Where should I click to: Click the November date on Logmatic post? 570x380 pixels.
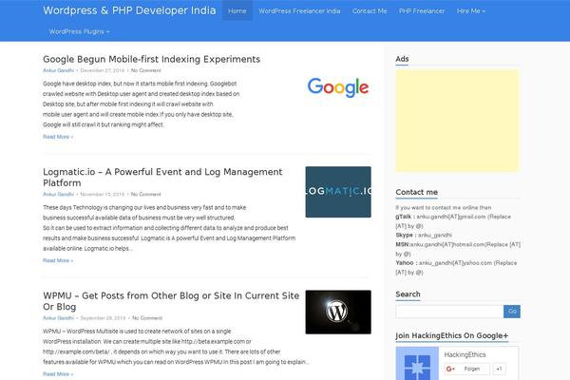(x=103, y=194)
